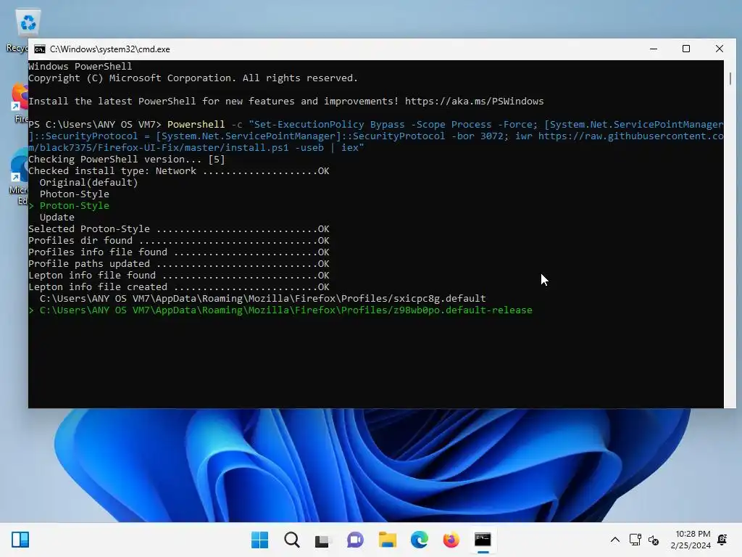
Task: Open Task View on taskbar
Action: point(322,540)
